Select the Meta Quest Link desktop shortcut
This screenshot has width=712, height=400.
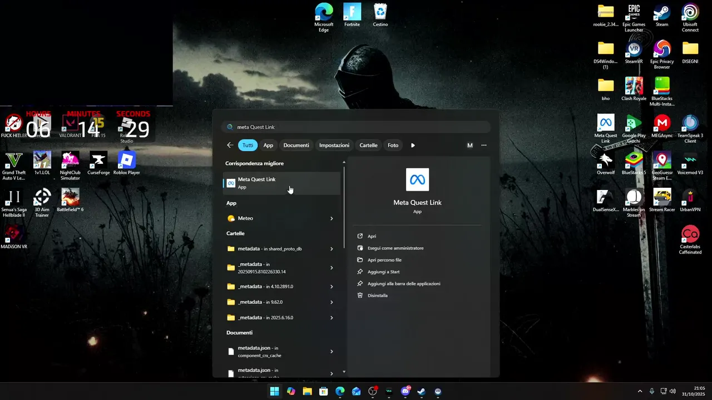click(605, 129)
